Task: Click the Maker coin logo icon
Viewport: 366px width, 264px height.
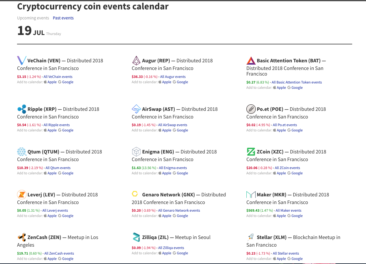Action: pyautogui.click(x=251, y=195)
